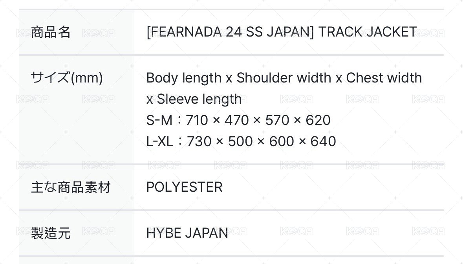This screenshot has width=463, height=264.
Task: Click the L-XL size label
Action: (x=159, y=141)
